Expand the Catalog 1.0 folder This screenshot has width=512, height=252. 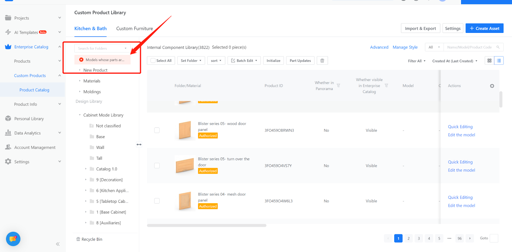pyautogui.click(x=86, y=169)
